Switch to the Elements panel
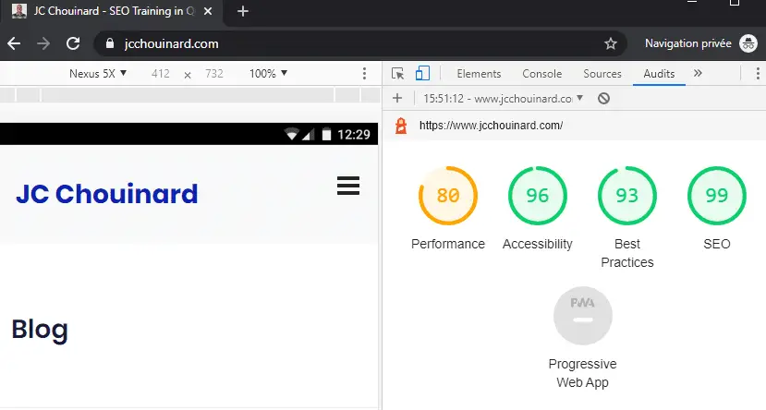The image size is (766, 410). click(x=479, y=74)
